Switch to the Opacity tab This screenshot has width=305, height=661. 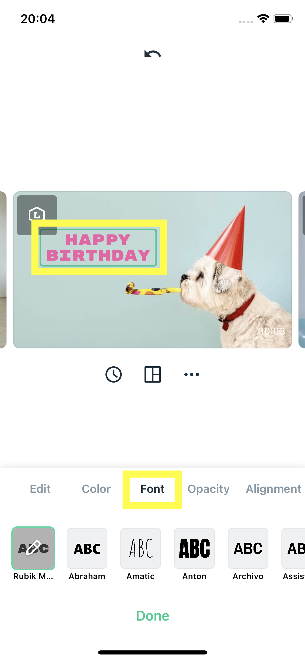pyautogui.click(x=208, y=489)
